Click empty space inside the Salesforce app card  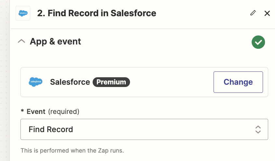click(x=171, y=82)
